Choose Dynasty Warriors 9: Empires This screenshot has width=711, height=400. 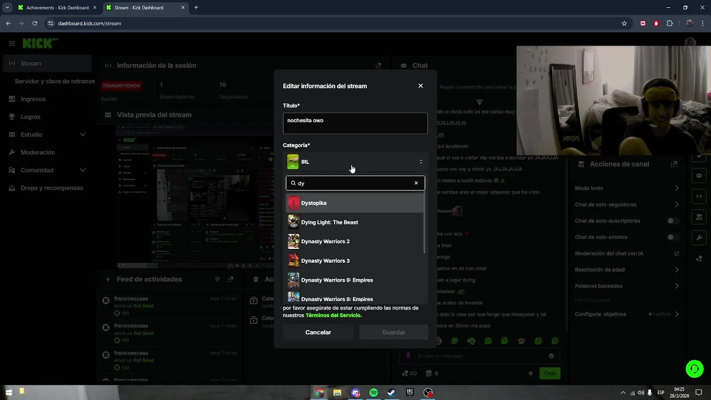coord(355,280)
